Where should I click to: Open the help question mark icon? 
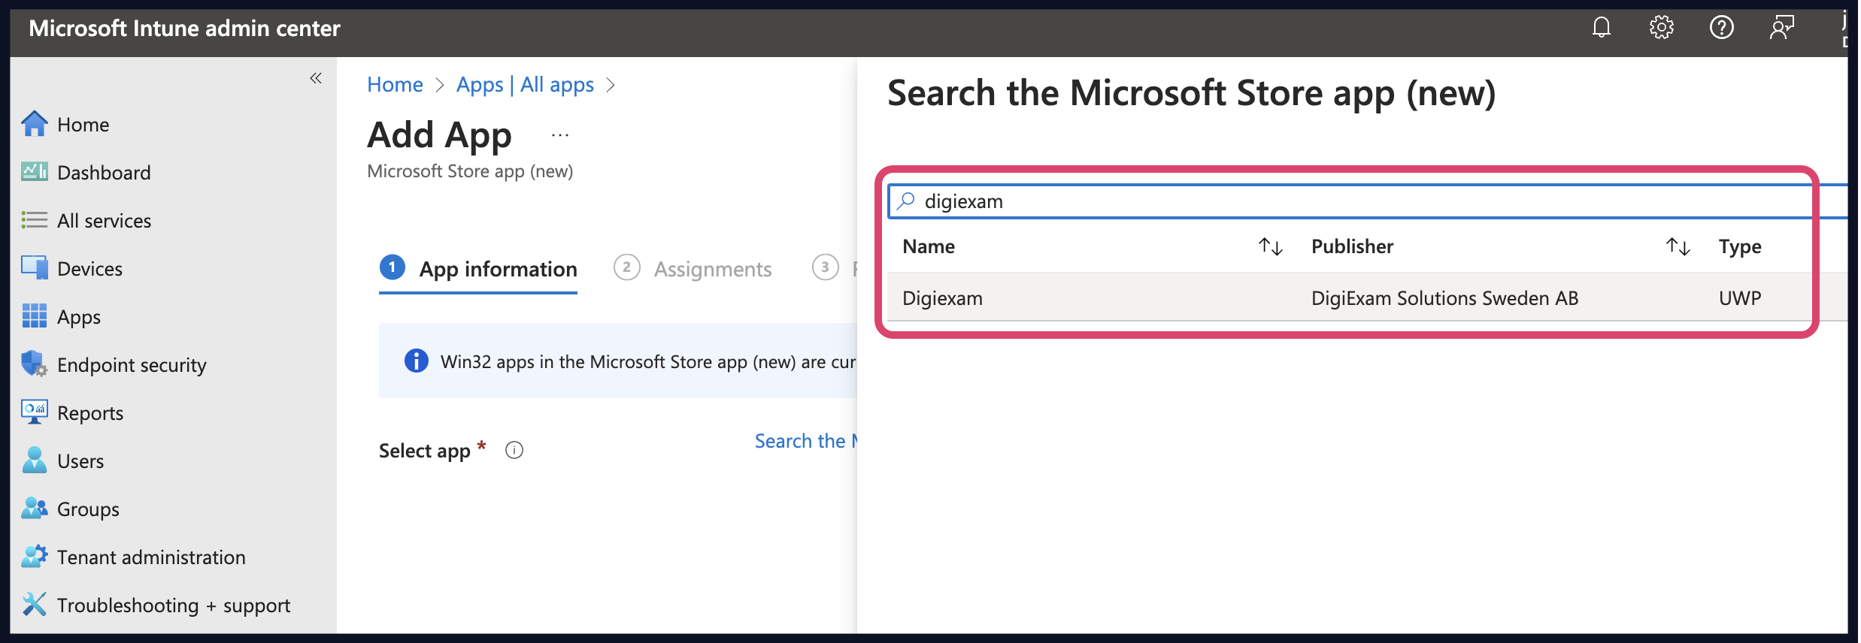tap(1722, 28)
